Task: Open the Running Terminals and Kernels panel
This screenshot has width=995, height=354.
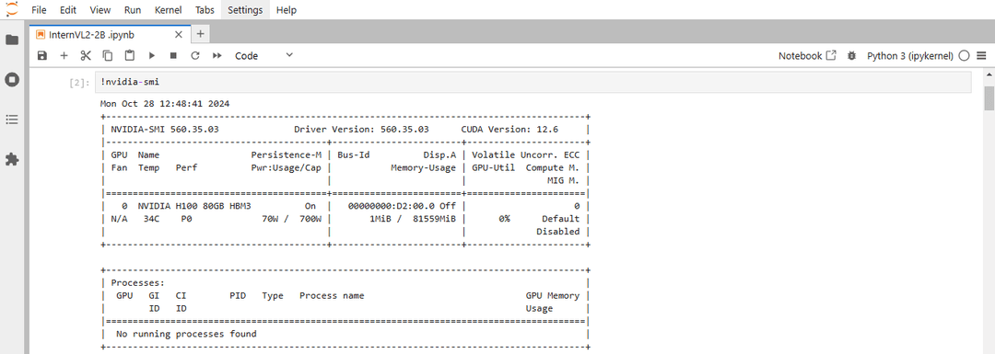Action: [x=12, y=80]
